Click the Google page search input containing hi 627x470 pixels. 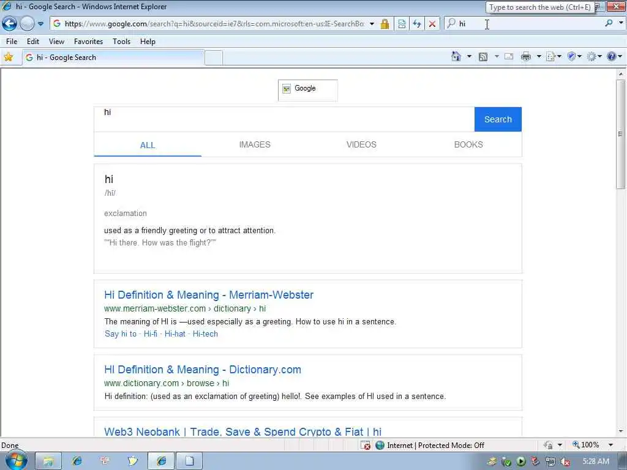284,119
